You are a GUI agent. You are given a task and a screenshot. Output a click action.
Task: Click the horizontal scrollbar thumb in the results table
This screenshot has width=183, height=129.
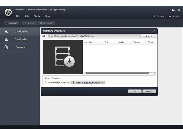coord(117,73)
